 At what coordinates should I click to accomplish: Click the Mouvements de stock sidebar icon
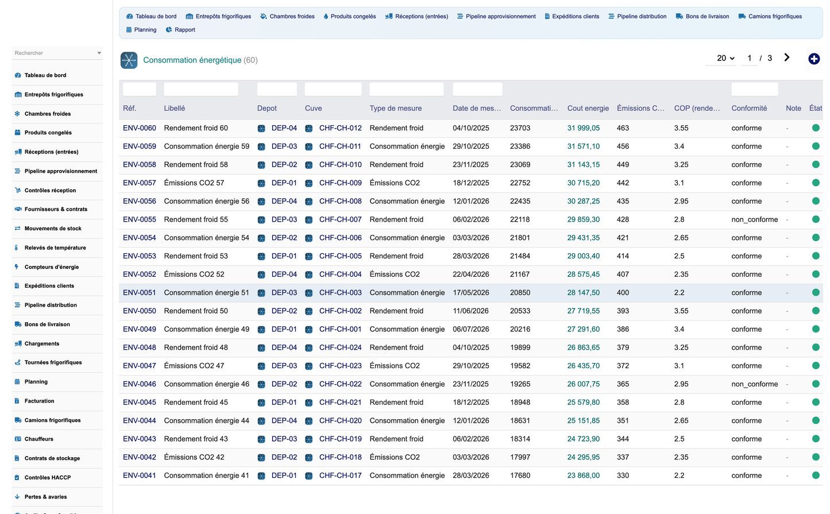(x=17, y=229)
